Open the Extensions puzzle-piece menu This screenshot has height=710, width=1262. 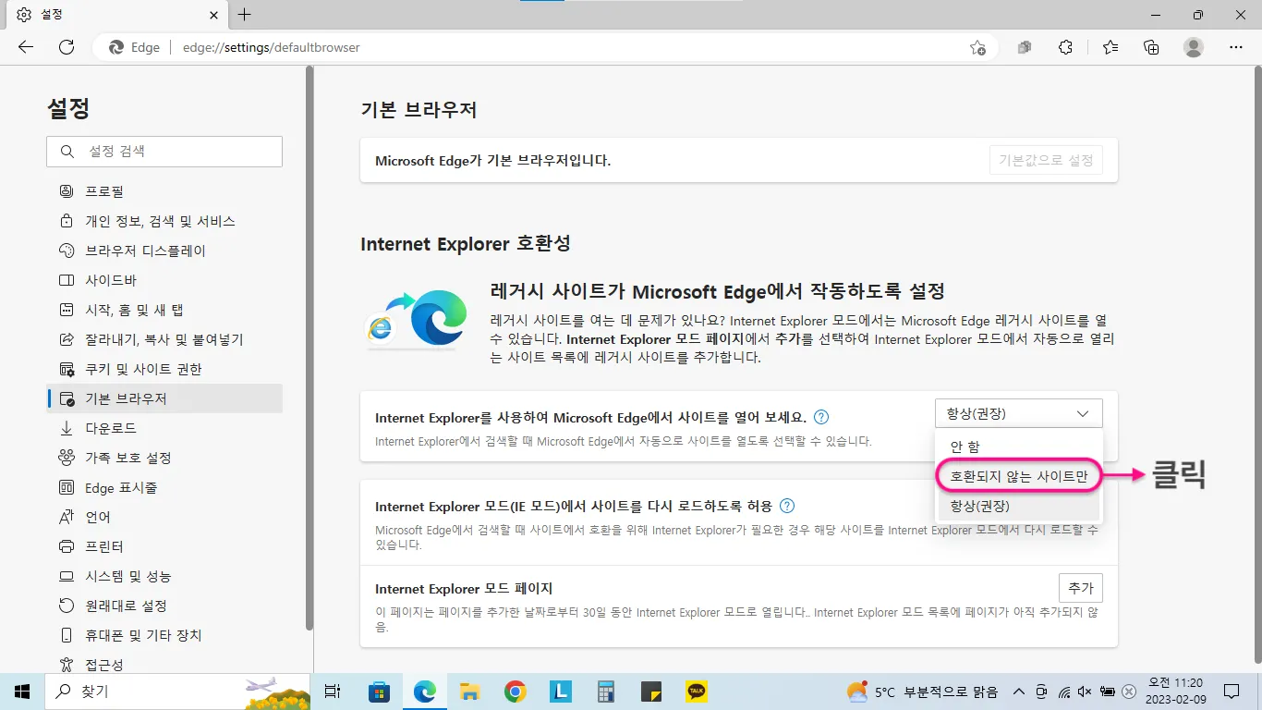(1065, 47)
